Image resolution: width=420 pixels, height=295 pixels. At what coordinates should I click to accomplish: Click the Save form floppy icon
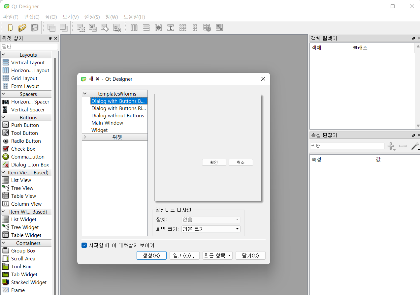tap(35, 28)
